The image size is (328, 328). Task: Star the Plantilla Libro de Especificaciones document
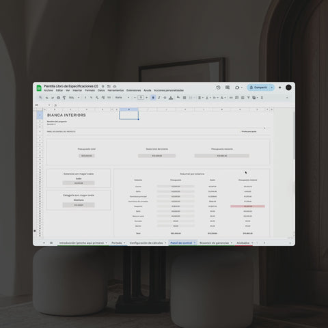102,86
